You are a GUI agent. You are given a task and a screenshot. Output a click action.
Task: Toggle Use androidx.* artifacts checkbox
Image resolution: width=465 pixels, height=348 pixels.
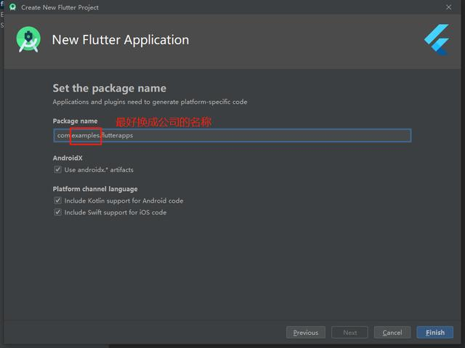(x=57, y=169)
